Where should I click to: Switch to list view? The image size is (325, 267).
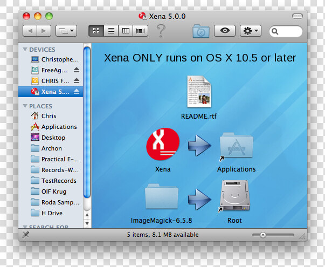pyautogui.click(x=111, y=31)
